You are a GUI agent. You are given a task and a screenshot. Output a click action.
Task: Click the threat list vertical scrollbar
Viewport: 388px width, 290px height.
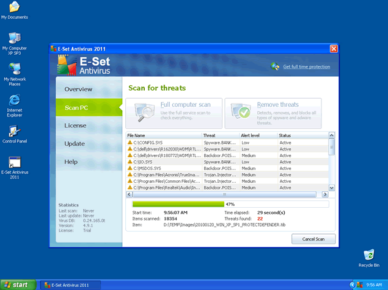(332, 161)
